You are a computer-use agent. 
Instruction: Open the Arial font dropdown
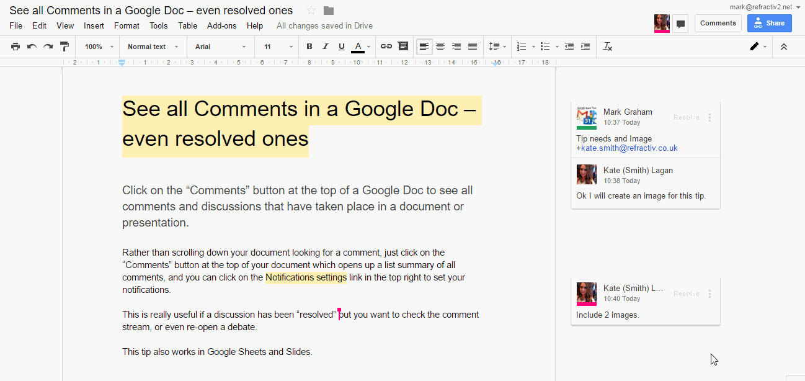point(220,47)
